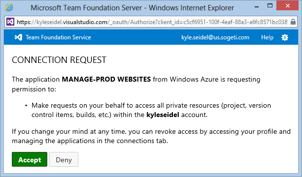
Task: Go to Team Foundation Service home
Action: point(58,37)
